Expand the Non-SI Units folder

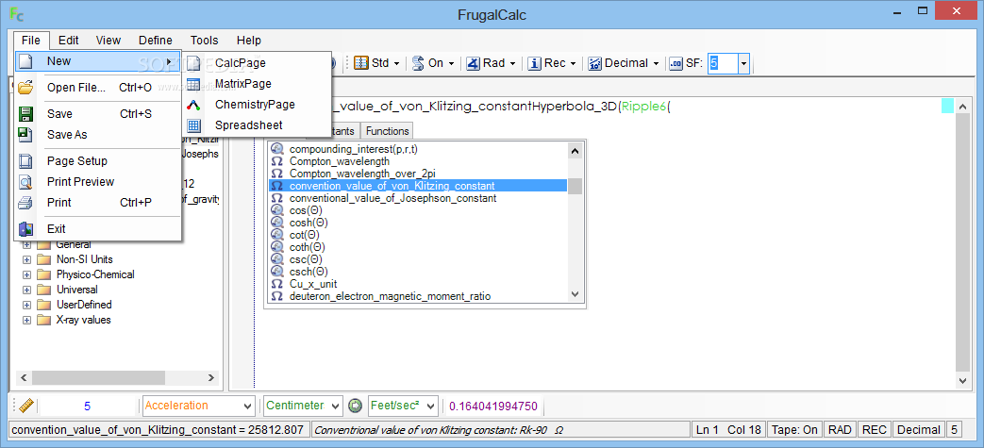tap(27, 259)
